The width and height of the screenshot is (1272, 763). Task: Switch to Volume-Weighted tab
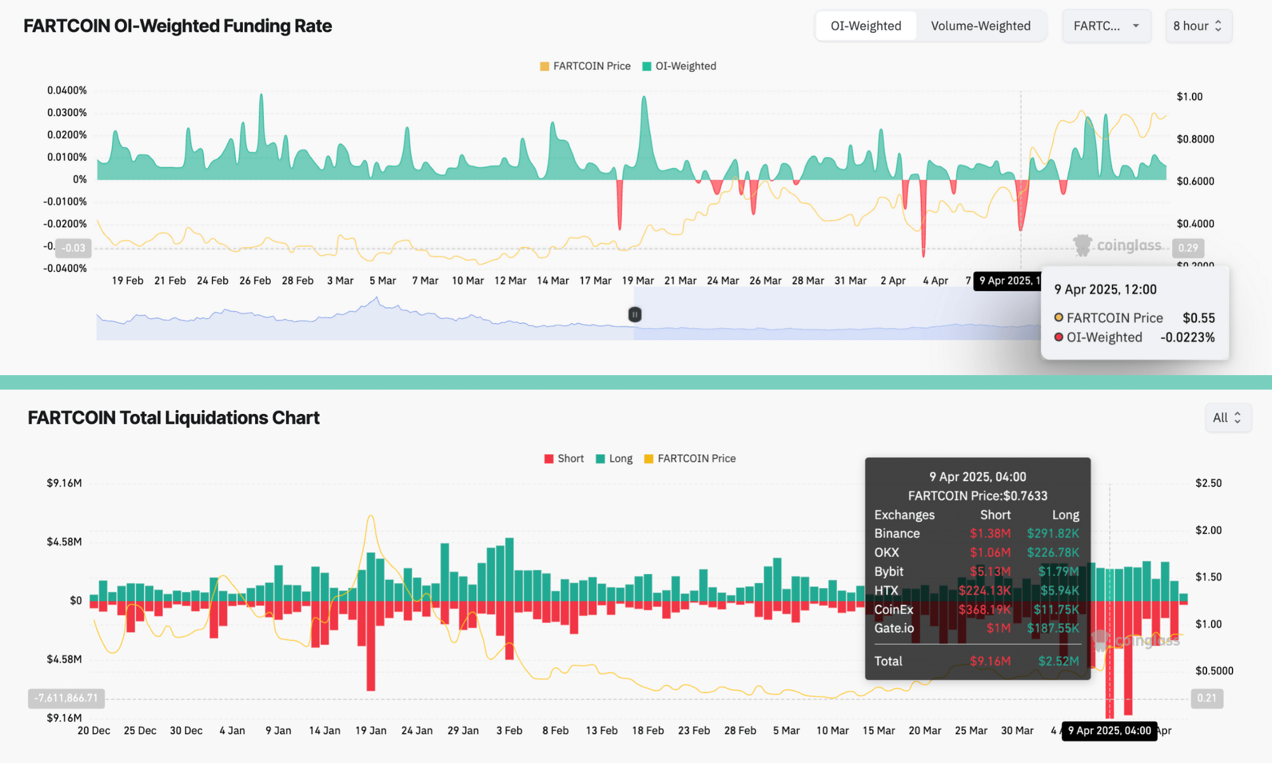click(x=980, y=26)
